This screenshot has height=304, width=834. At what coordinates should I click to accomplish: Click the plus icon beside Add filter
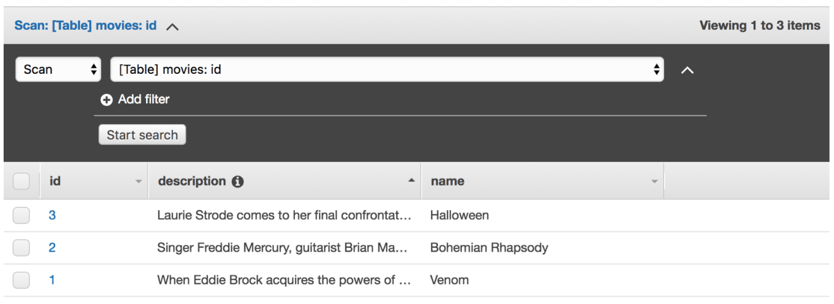106,100
